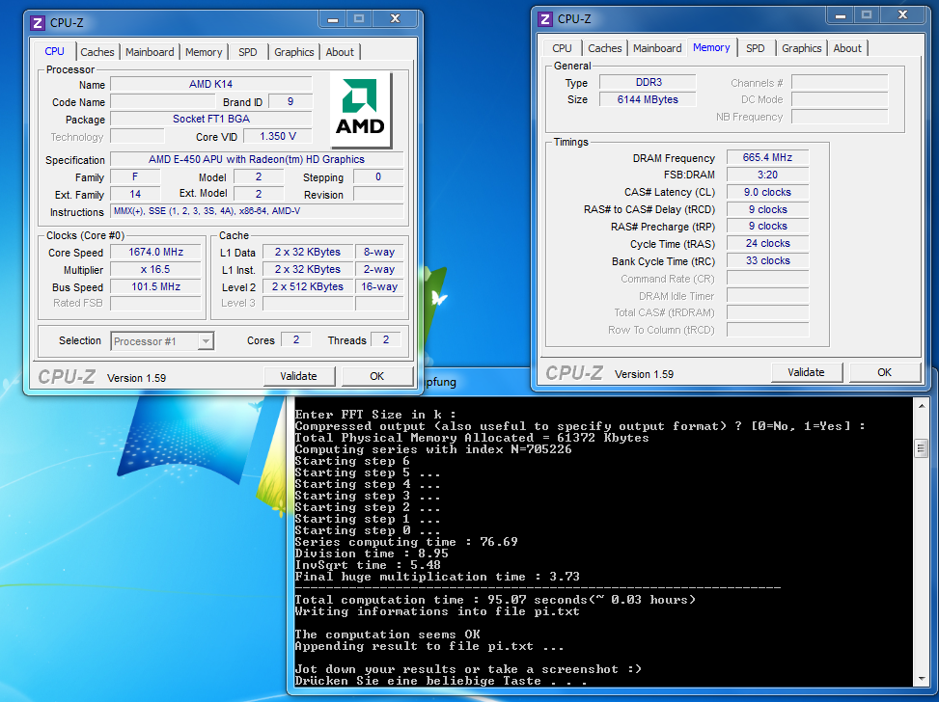Minimize the left CPU-Z window

(333, 19)
